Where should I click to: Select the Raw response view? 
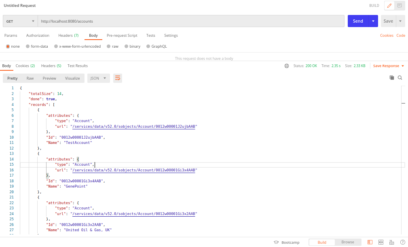click(30, 78)
